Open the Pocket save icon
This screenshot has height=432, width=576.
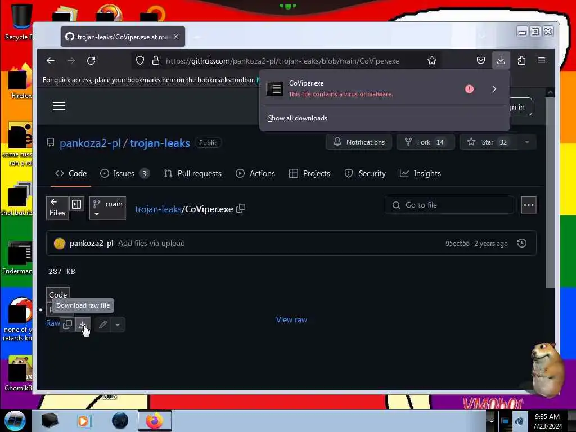pos(481,60)
